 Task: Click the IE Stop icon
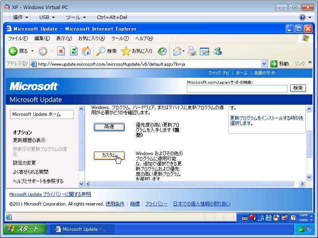pyautogui.click(x=61, y=51)
